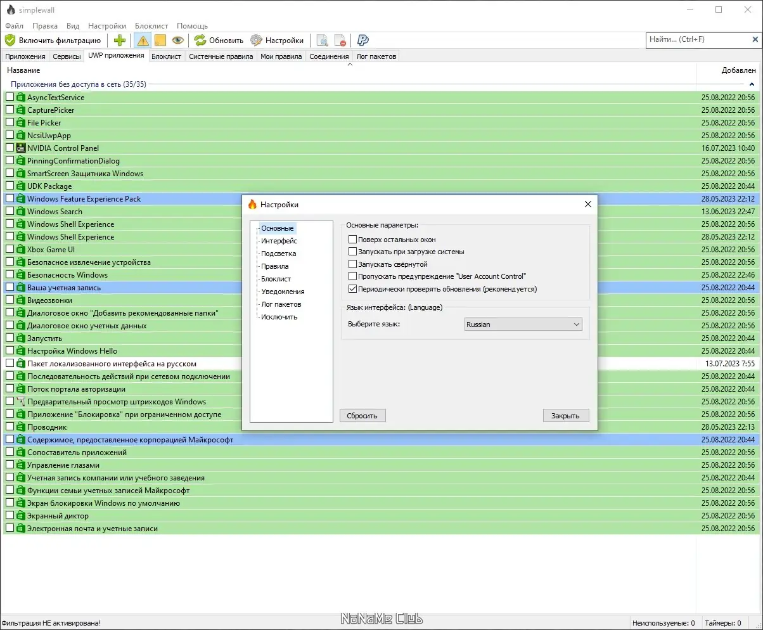Click the green icon beside Экранный диктор

click(20, 515)
